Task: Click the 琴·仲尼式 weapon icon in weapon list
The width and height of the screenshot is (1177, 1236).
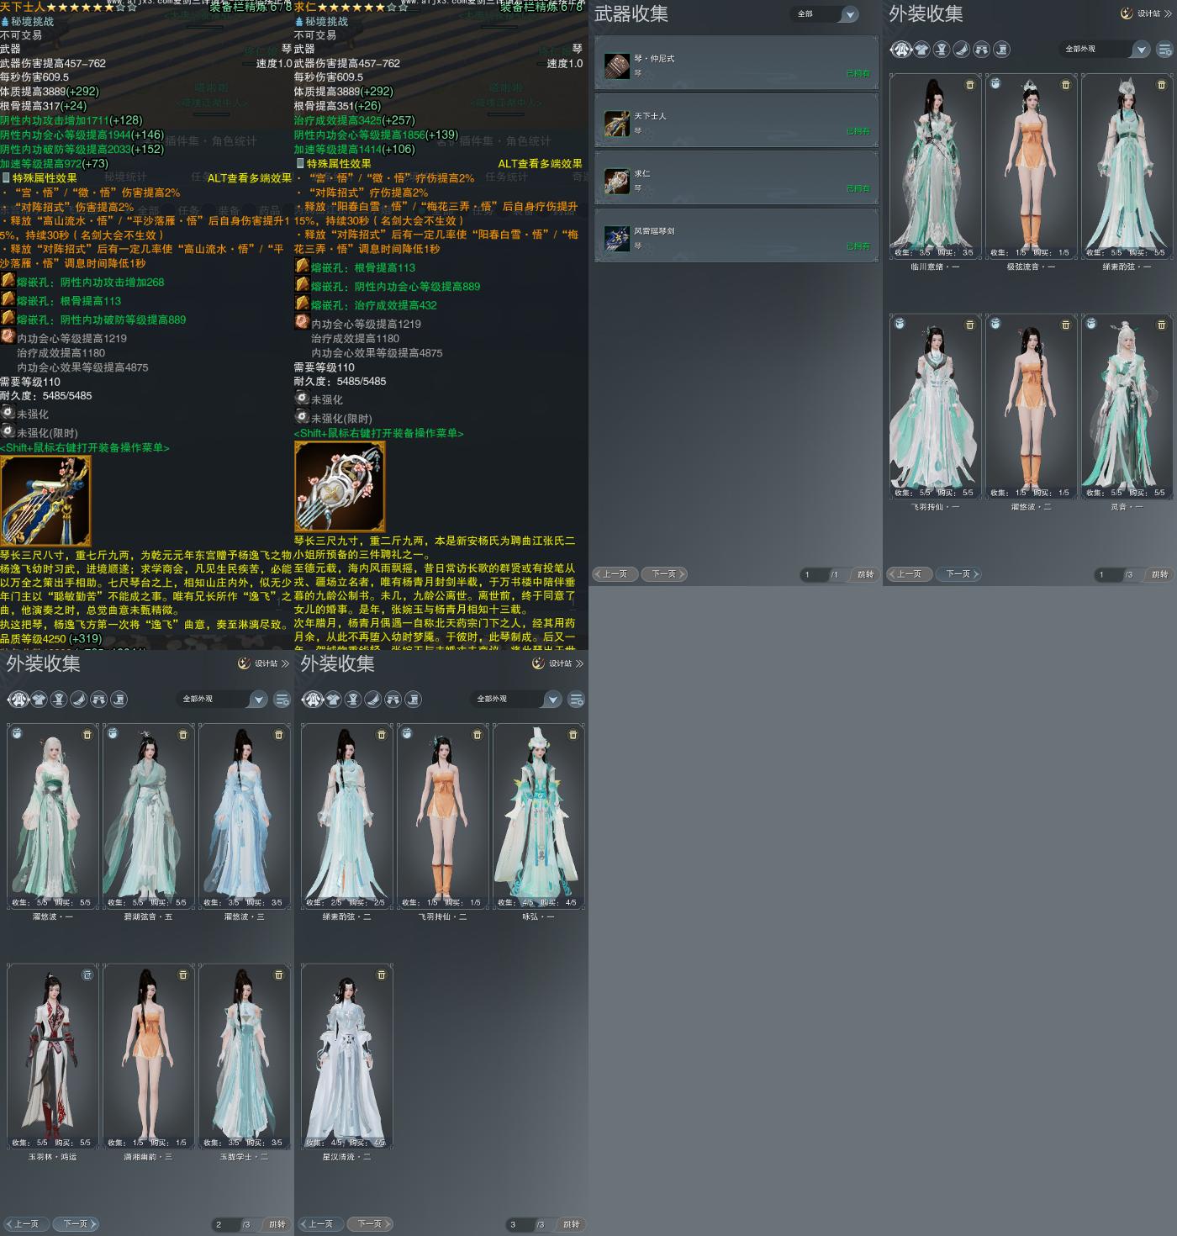Action: pos(617,66)
